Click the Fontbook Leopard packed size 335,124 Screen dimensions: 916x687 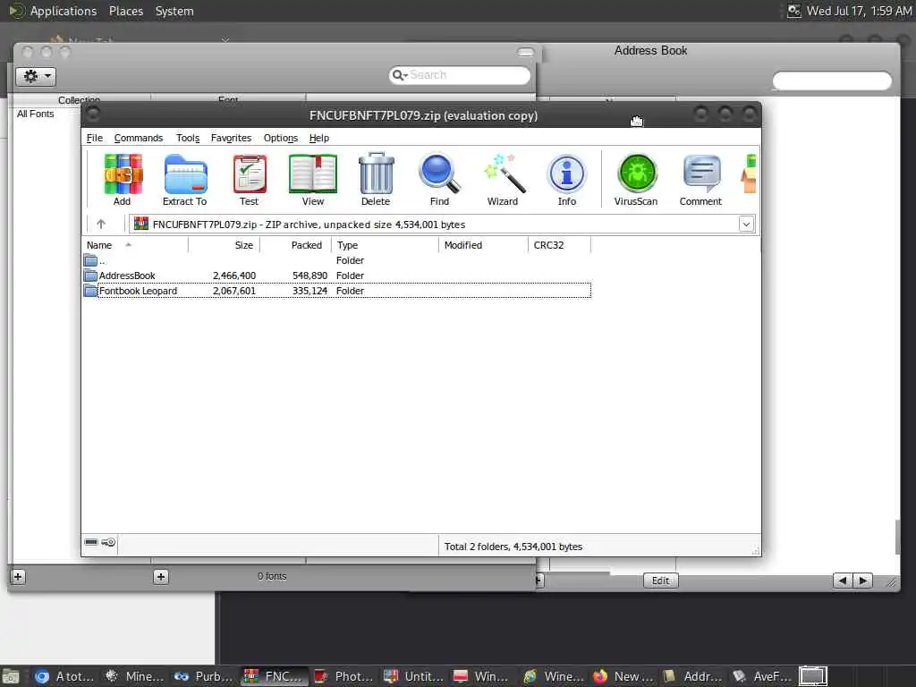click(x=310, y=291)
